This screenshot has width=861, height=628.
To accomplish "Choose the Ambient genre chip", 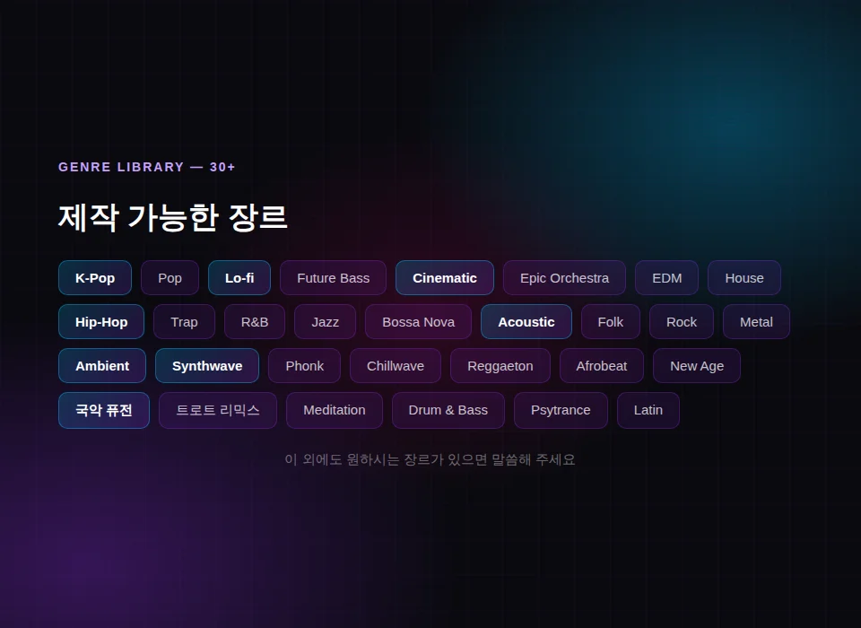I will pyautogui.click(x=102, y=366).
